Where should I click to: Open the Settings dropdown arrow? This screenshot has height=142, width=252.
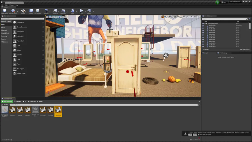(x=49, y=11)
